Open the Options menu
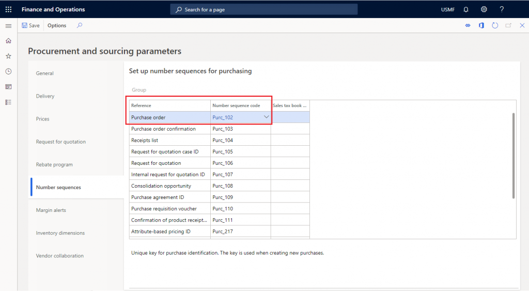The image size is (529, 291). 57,25
